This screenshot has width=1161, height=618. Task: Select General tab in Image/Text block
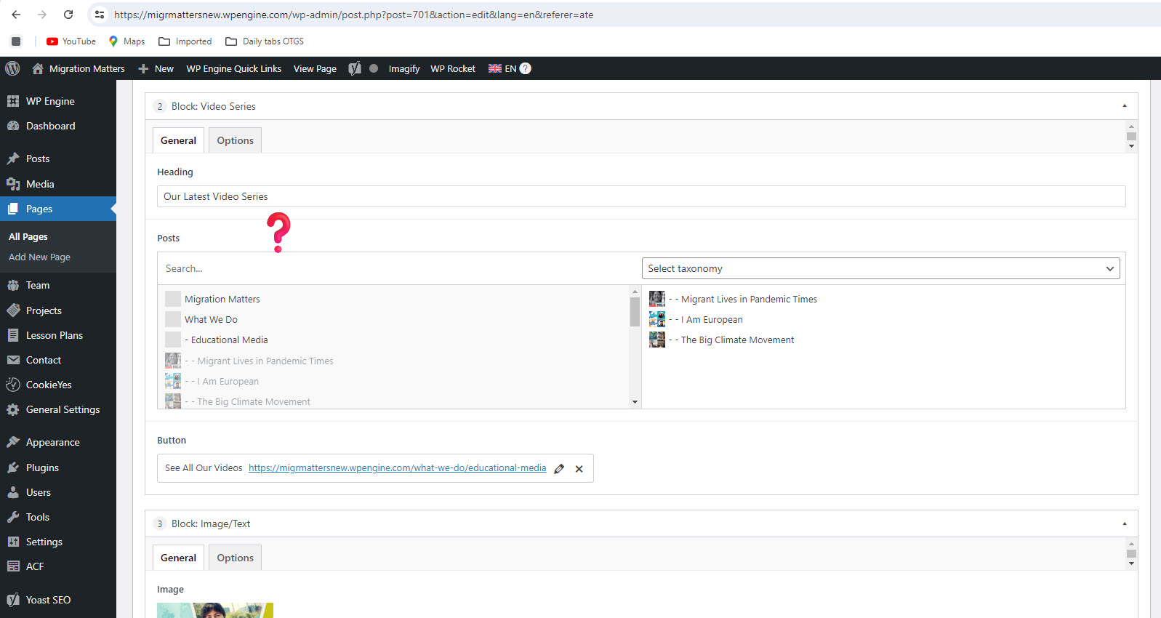[178, 558]
